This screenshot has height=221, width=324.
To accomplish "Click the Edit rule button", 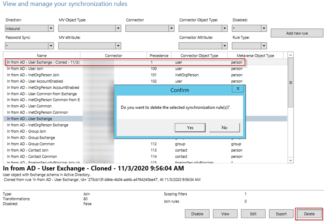I will (253, 214).
